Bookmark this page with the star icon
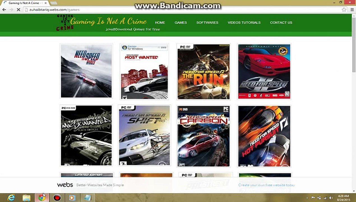The height and width of the screenshot is (202, 356). 344,10
